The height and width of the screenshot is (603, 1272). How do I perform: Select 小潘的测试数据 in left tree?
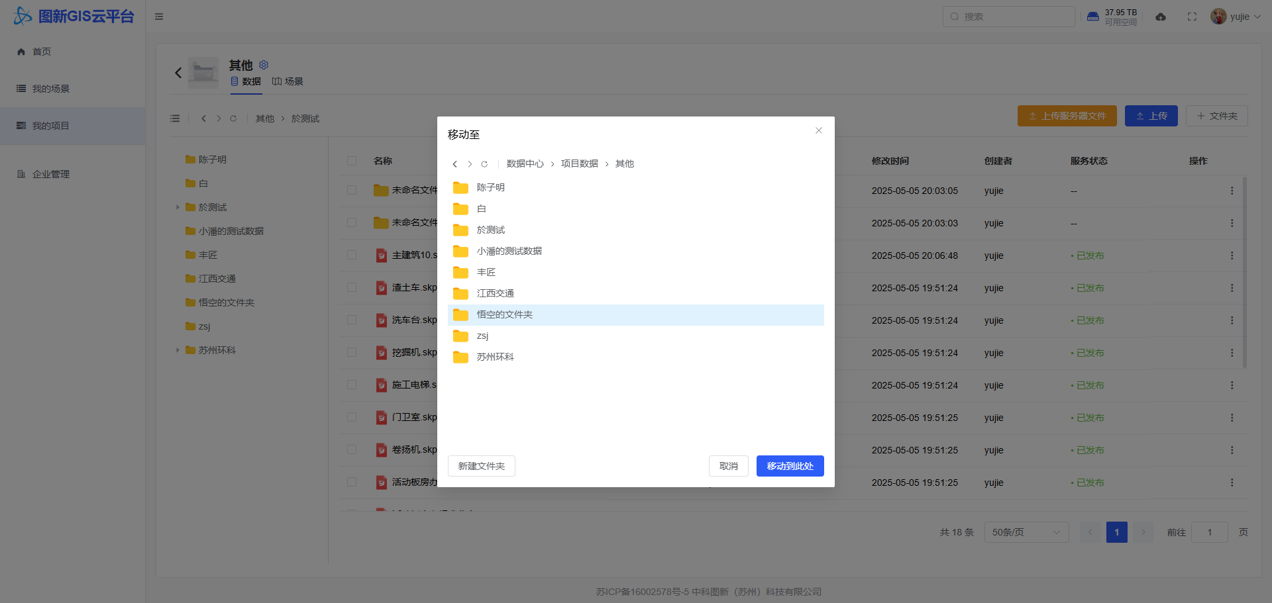pyautogui.click(x=231, y=231)
